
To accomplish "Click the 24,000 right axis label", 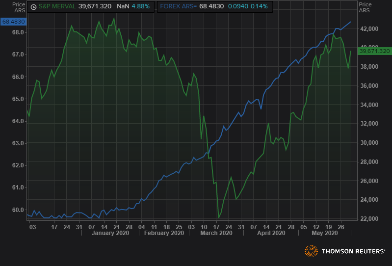I will click(x=369, y=200).
